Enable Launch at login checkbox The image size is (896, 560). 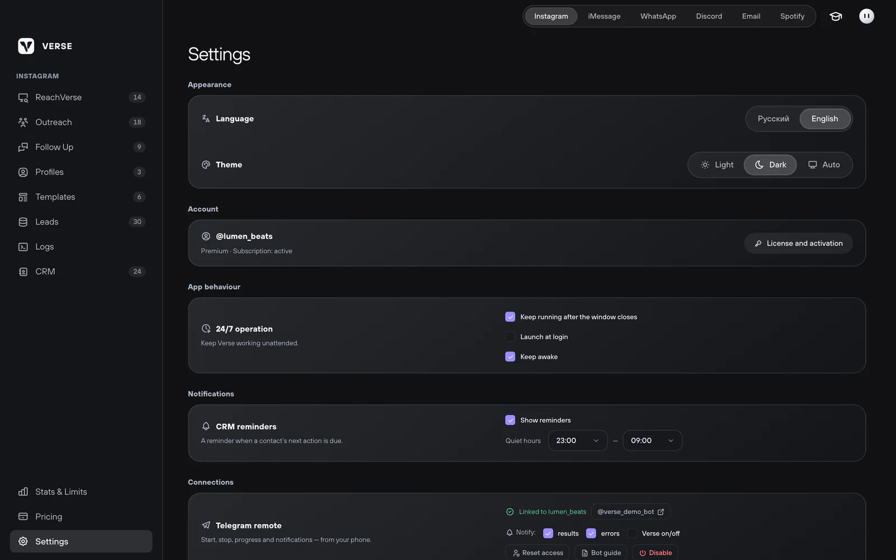point(510,337)
